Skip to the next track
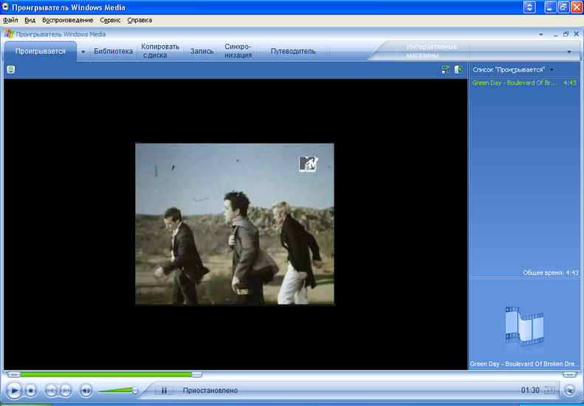The width and height of the screenshot is (584, 406). pyautogui.click(x=66, y=390)
